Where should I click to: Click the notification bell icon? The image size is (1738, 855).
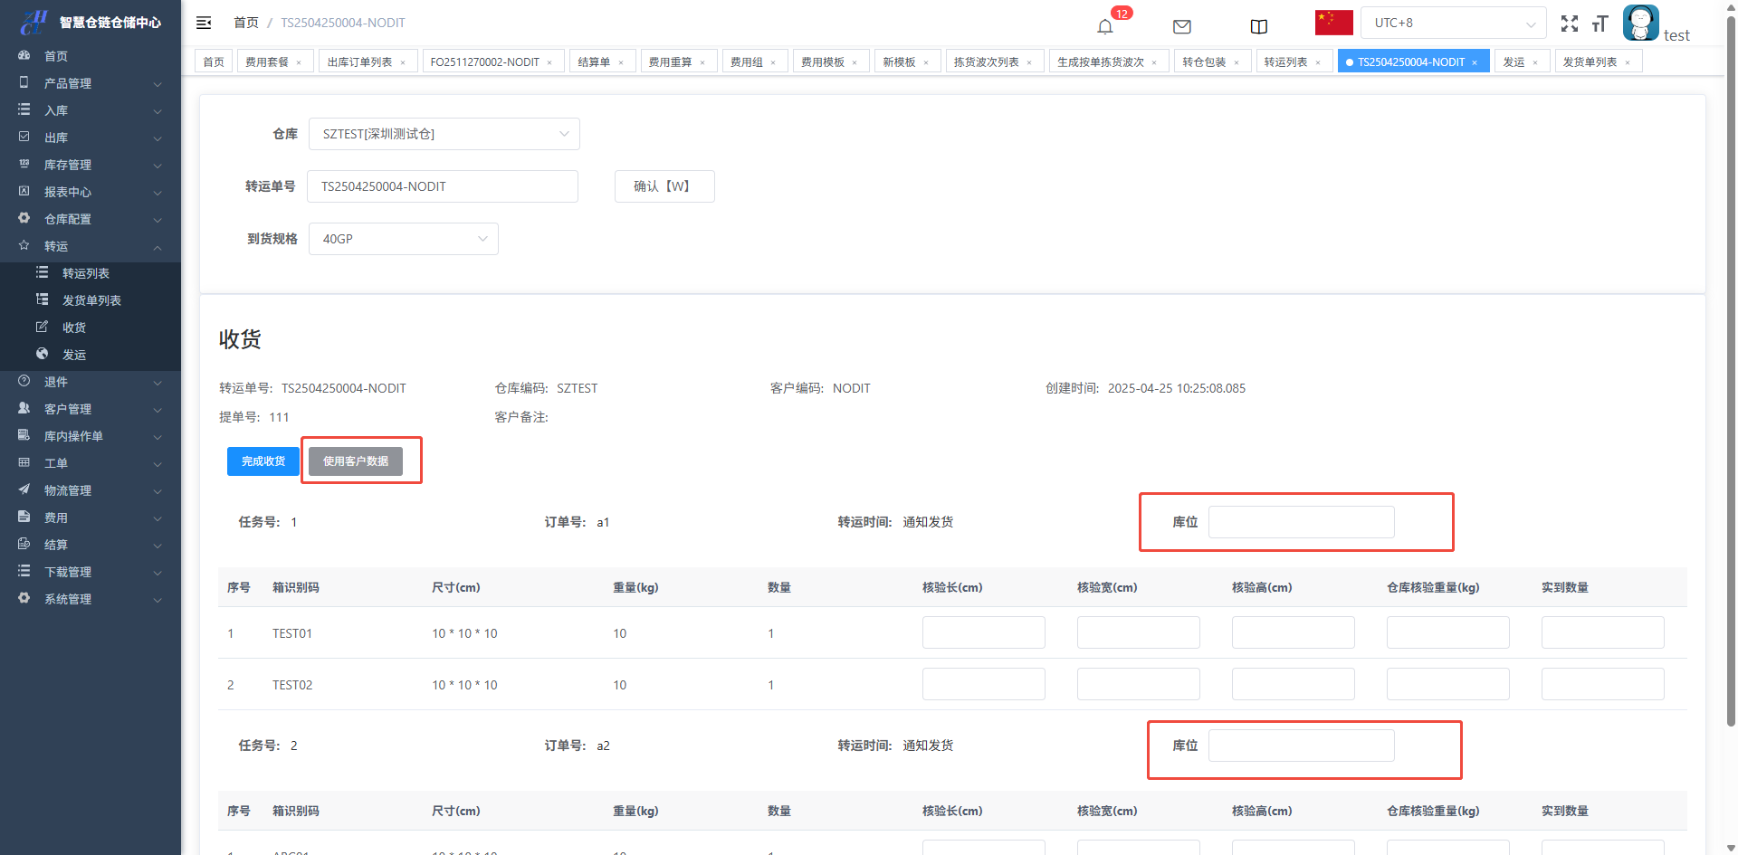[1104, 26]
